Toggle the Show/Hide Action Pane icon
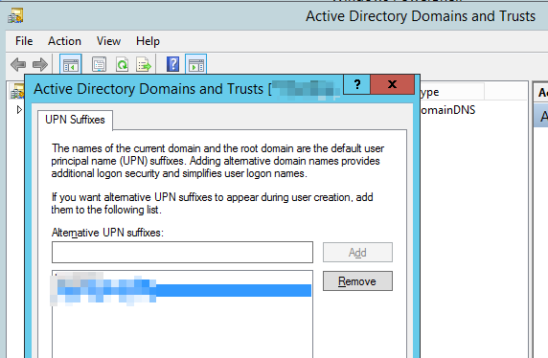548x358 pixels. coord(196,65)
